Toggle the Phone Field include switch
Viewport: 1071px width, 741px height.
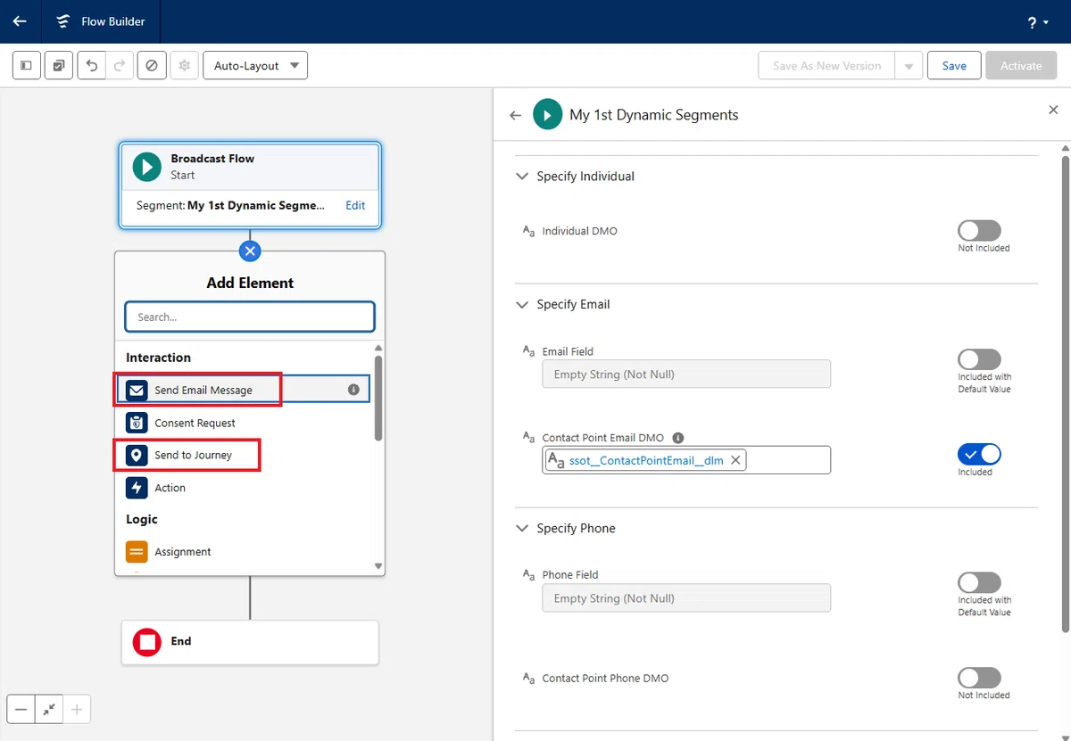coord(979,583)
